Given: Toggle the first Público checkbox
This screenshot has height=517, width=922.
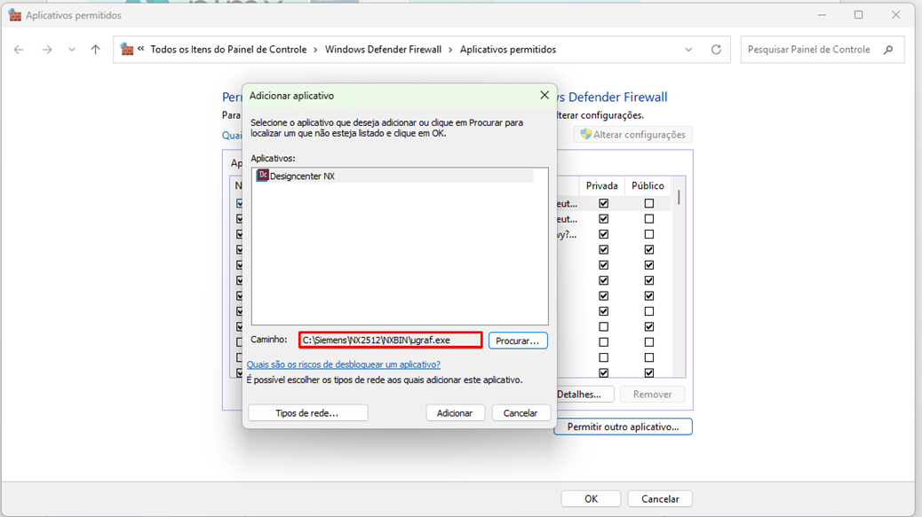Looking at the screenshot, I should pos(648,204).
